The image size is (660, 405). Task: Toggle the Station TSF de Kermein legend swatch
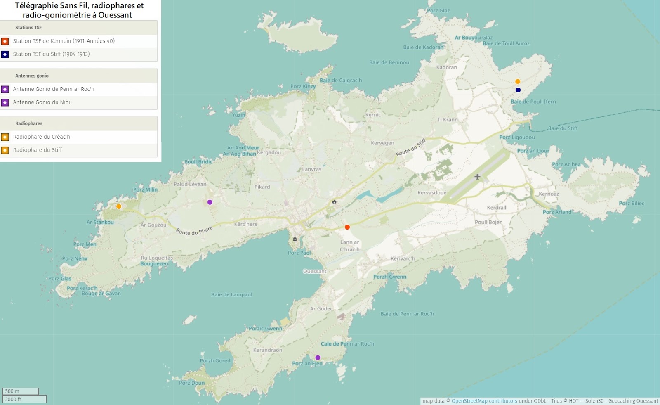pyautogui.click(x=5, y=41)
